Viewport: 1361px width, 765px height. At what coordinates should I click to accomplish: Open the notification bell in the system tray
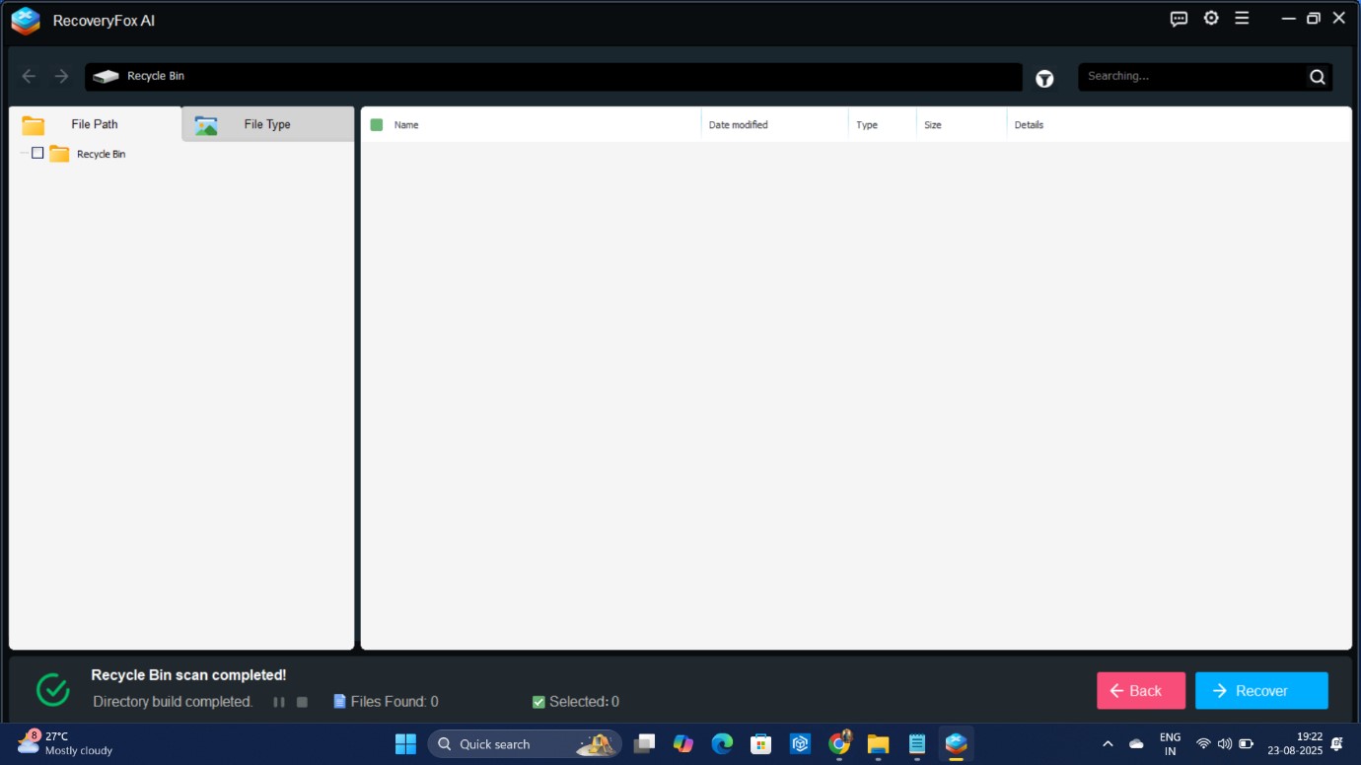pos(1337,744)
